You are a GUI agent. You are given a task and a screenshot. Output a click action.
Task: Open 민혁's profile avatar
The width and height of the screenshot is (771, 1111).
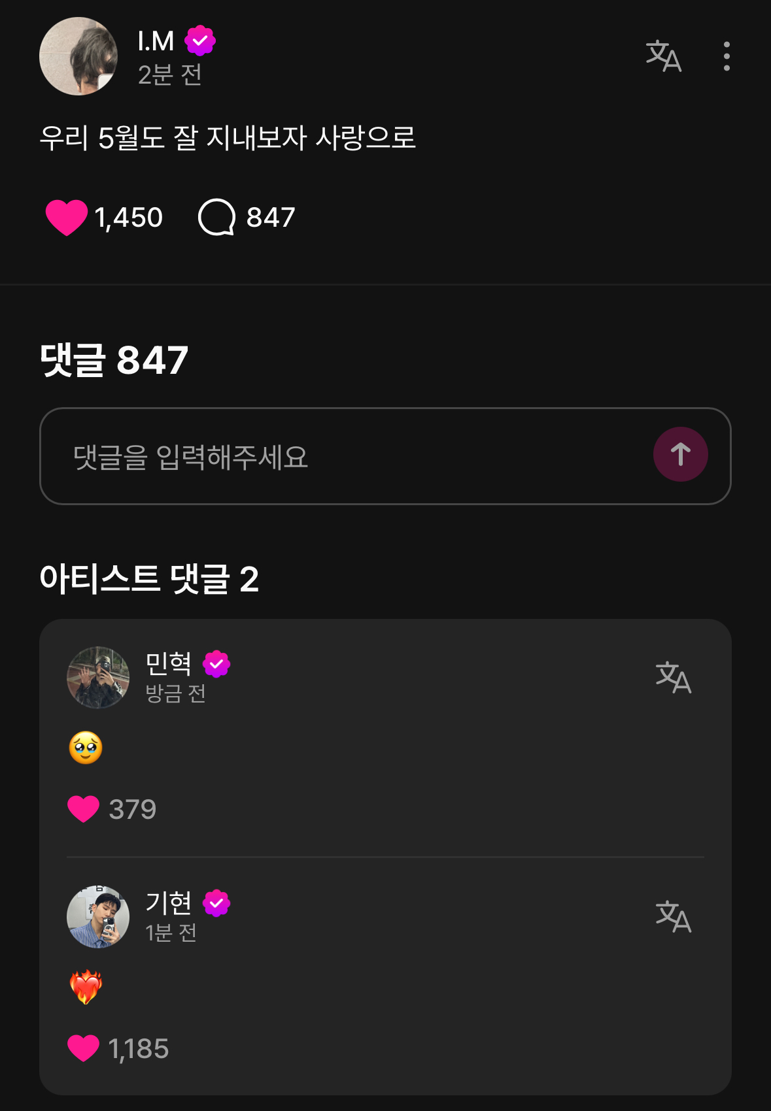point(98,678)
